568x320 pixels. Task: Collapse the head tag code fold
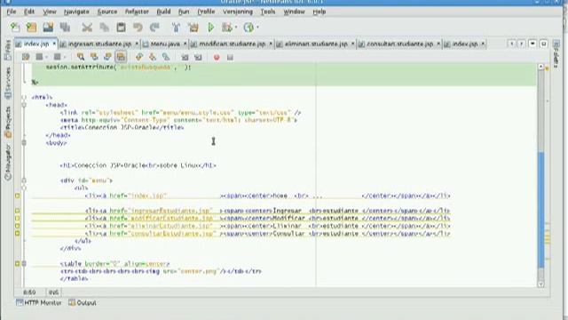point(24,105)
